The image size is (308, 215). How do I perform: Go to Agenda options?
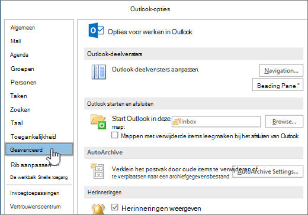coord(19,55)
